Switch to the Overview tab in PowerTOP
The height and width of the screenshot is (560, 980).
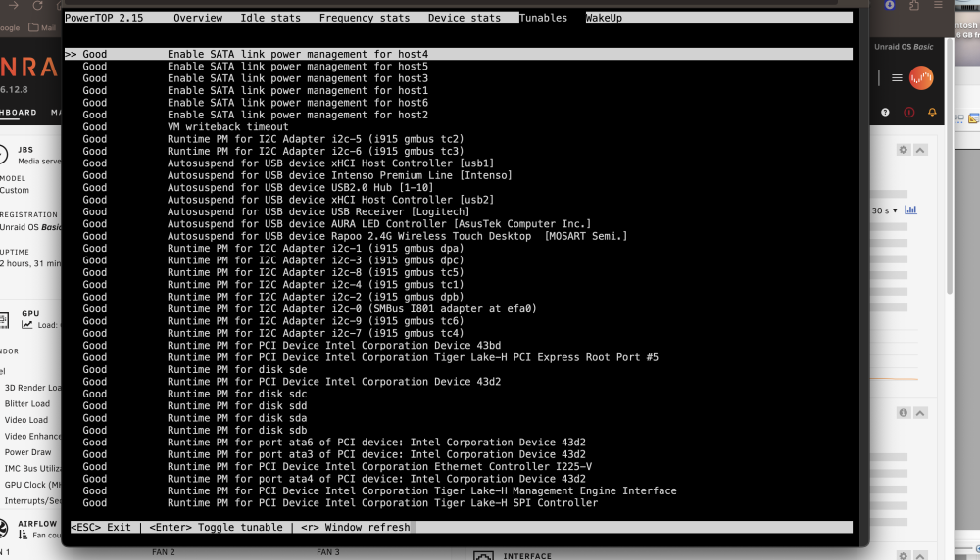pos(198,18)
